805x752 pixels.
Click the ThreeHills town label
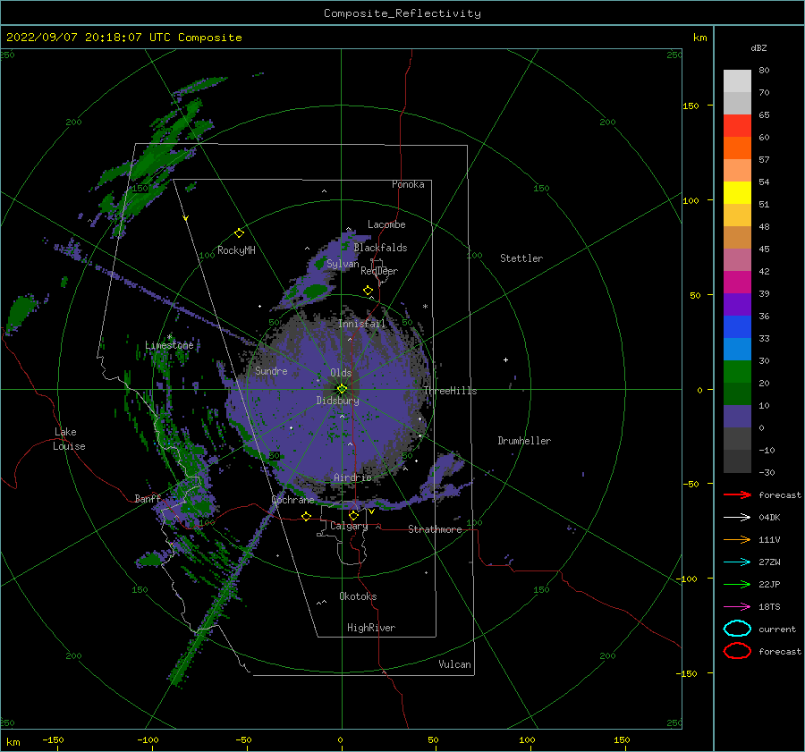(x=450, y=391)
